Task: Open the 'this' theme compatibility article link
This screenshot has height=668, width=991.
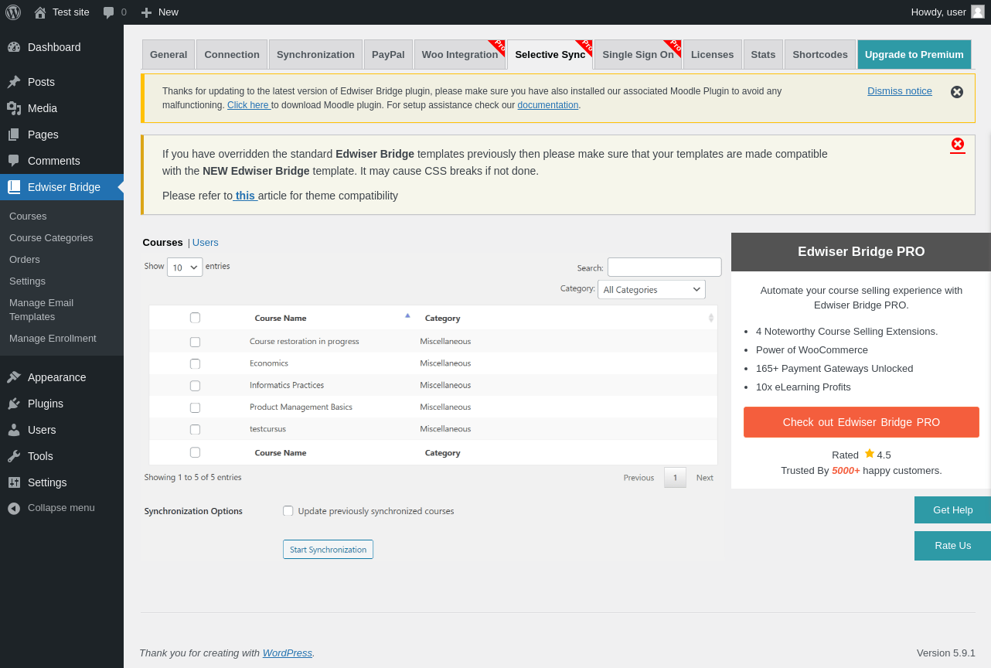Action: (245, 196)
